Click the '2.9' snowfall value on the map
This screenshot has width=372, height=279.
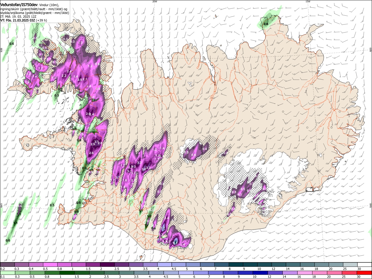coord(93,144)
